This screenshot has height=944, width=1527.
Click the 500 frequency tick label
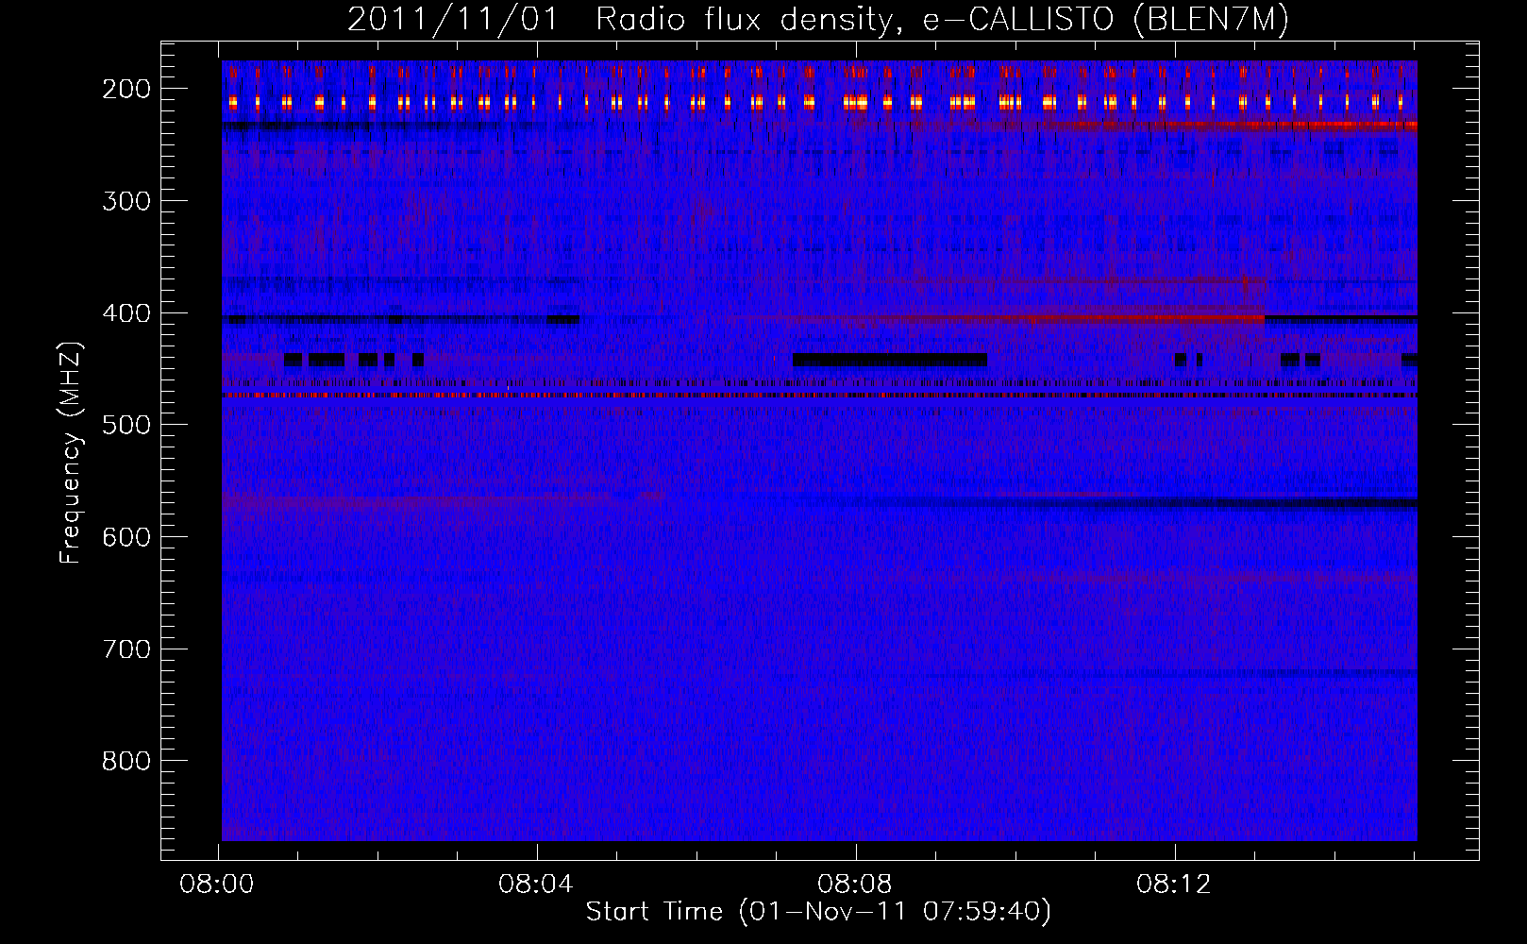126,425
